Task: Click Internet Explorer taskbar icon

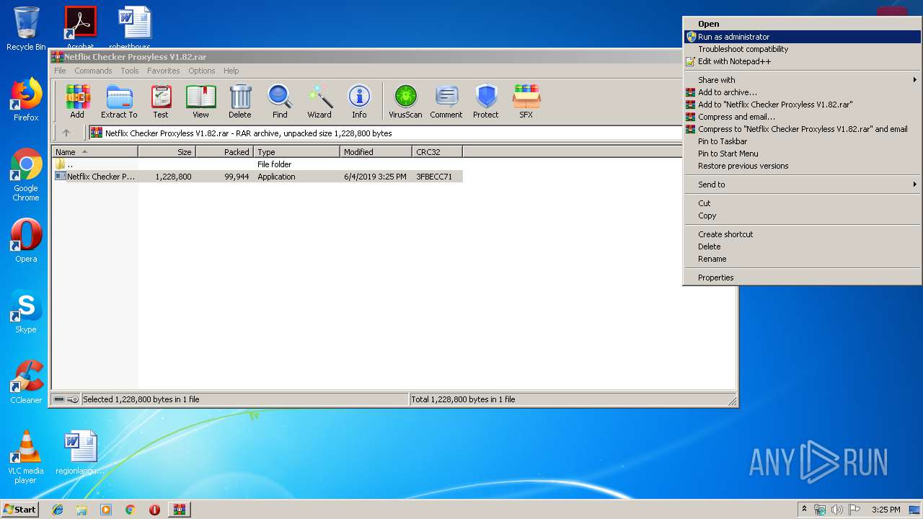Action: pyautogui.click(x=58, y=510)
